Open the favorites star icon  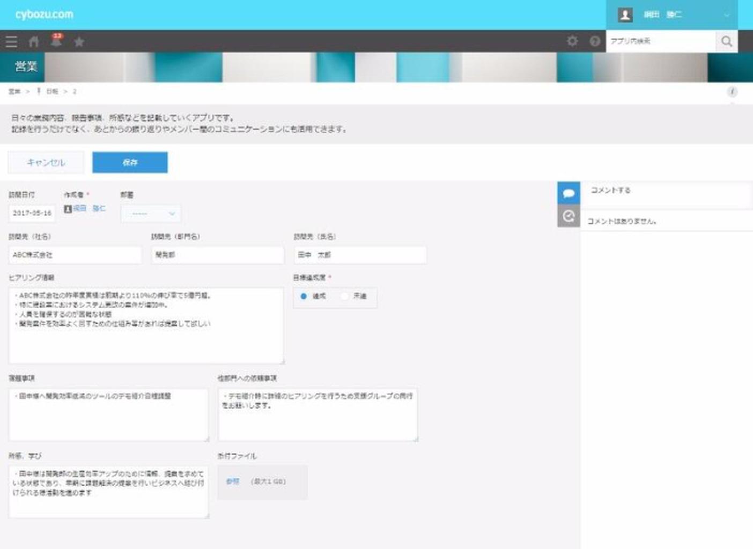coord(79,42)
